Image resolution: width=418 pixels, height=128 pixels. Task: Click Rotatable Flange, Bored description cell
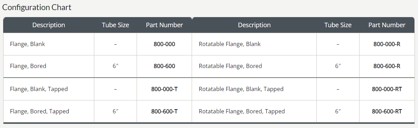[x=254, y=66]
